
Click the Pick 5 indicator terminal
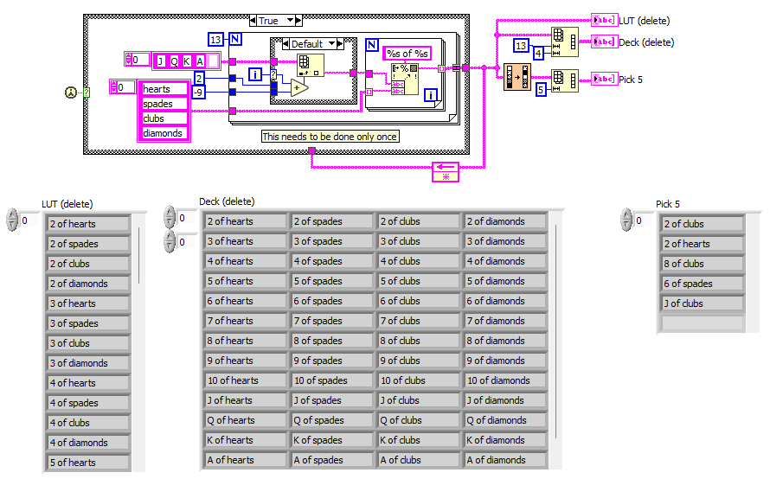point(604,79)
